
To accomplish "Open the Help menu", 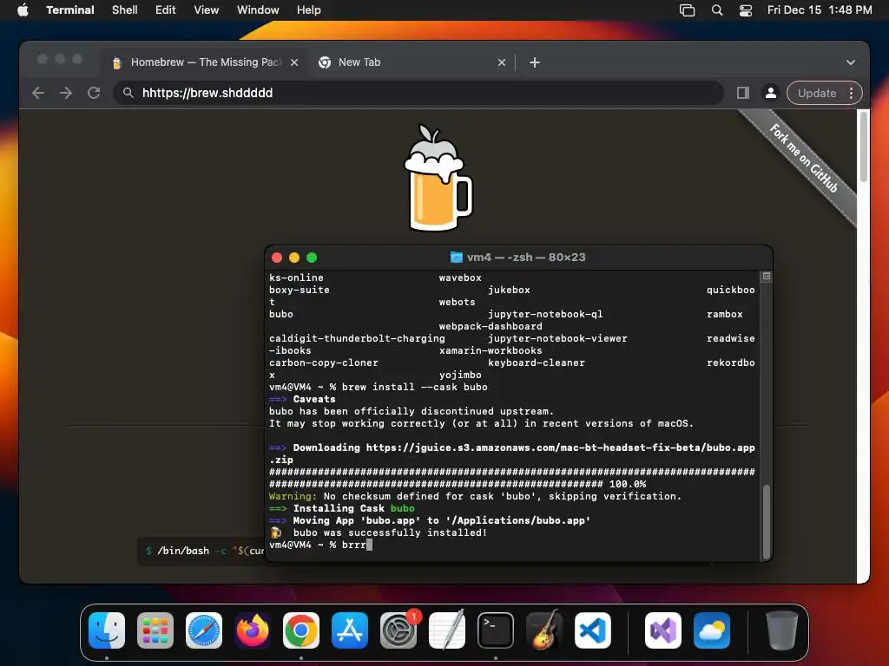I will pyautogui.click(x=308, y=10).
